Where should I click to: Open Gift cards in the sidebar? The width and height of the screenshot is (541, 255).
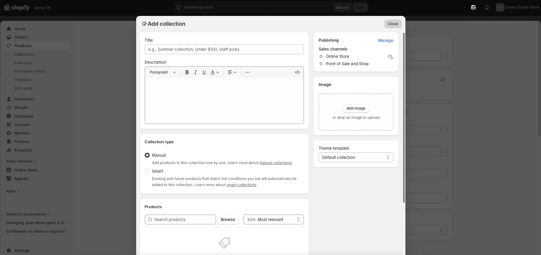coord(23,88)
